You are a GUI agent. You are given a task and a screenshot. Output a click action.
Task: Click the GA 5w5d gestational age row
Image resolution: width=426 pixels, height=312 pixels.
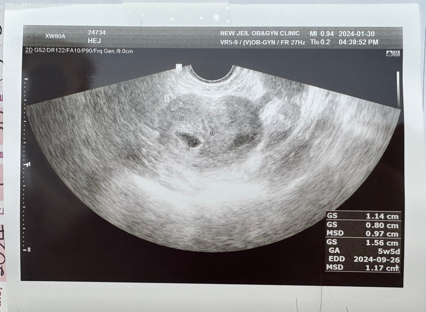(363, 251)
